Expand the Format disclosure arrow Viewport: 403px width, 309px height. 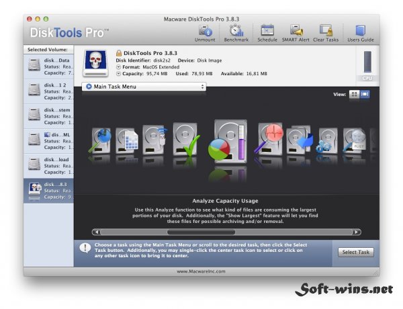coord(118,67)
